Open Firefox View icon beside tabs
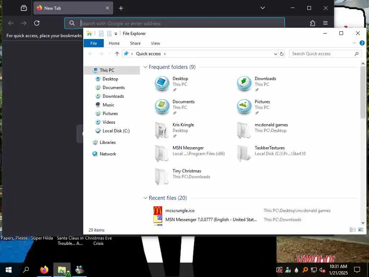Image resolution: width=369 pixels, height=277 pixels. [x=24, y=8]
